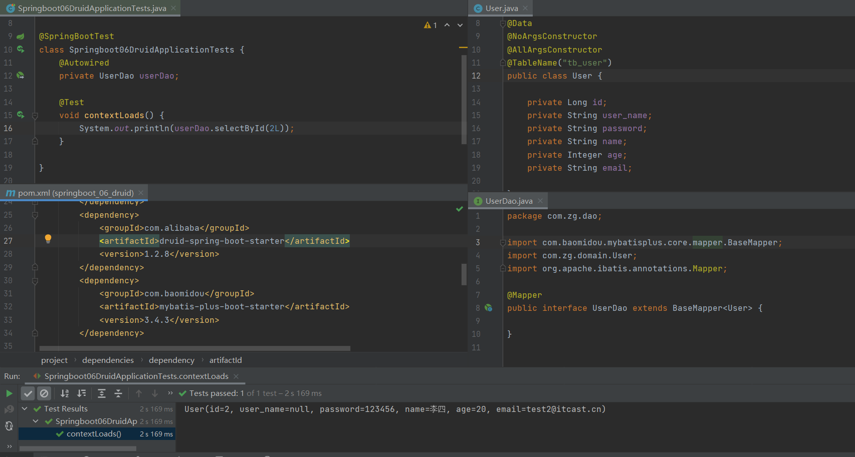Rerun the test with green play button
This screenshot has width=855, height=457.
(x=9, y=393)
